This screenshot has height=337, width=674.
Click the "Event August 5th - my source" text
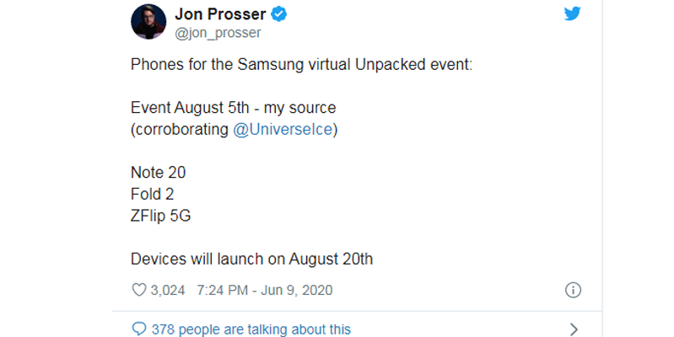234,108
